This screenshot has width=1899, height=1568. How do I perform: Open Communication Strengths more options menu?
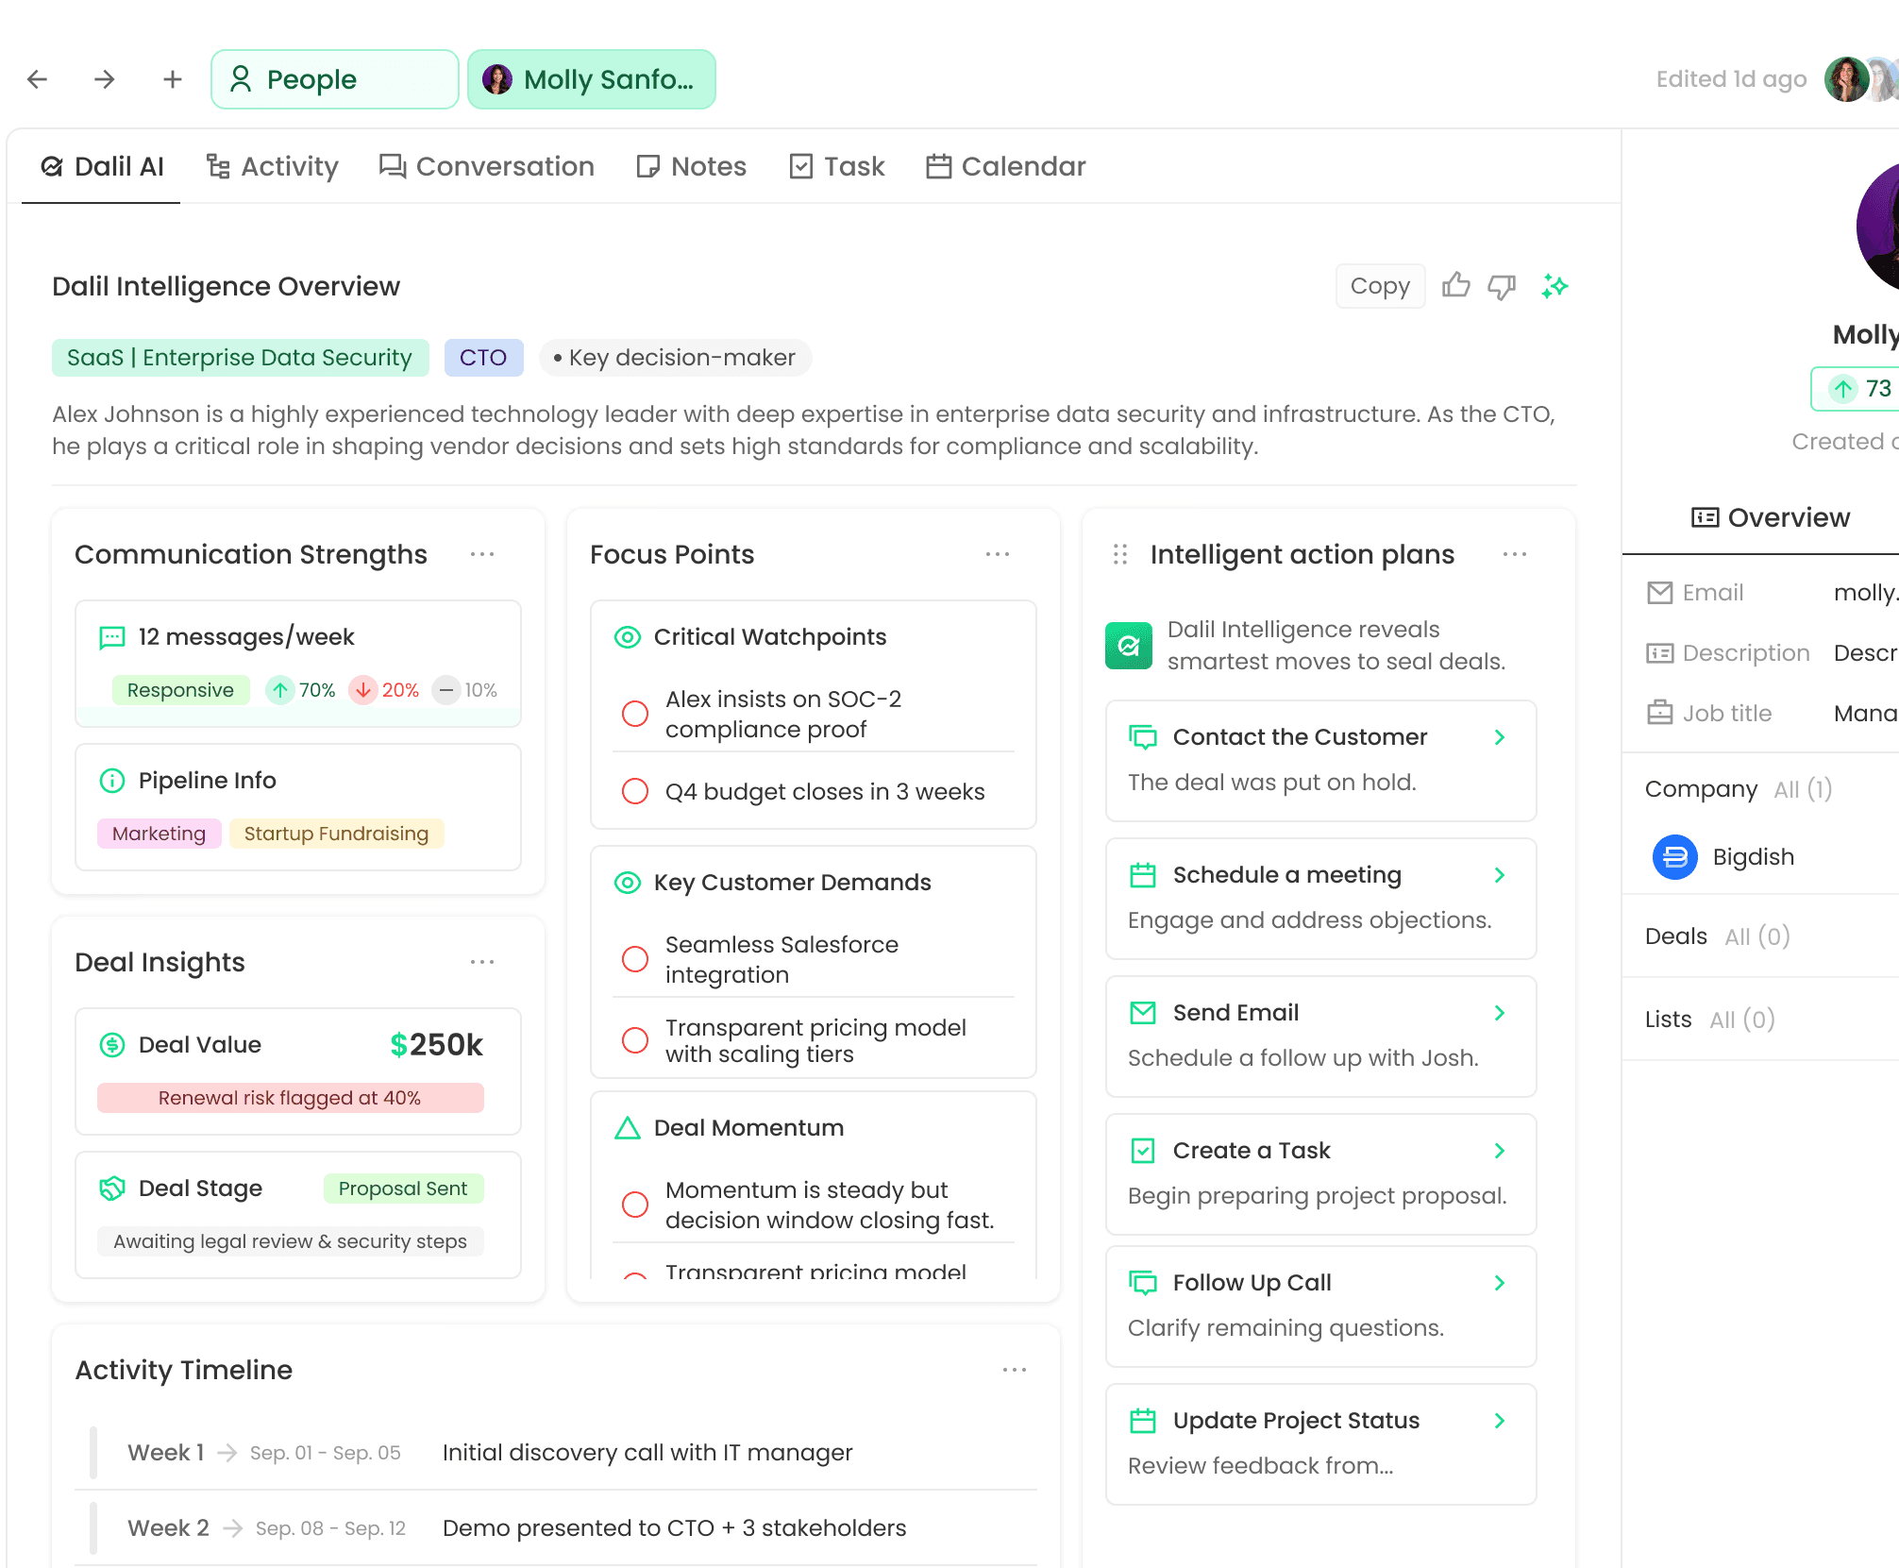482,554
